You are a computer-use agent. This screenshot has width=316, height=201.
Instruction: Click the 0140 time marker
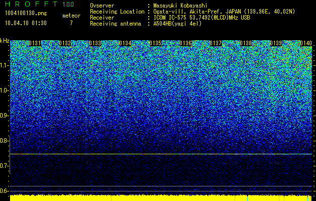tap(306, 43)
